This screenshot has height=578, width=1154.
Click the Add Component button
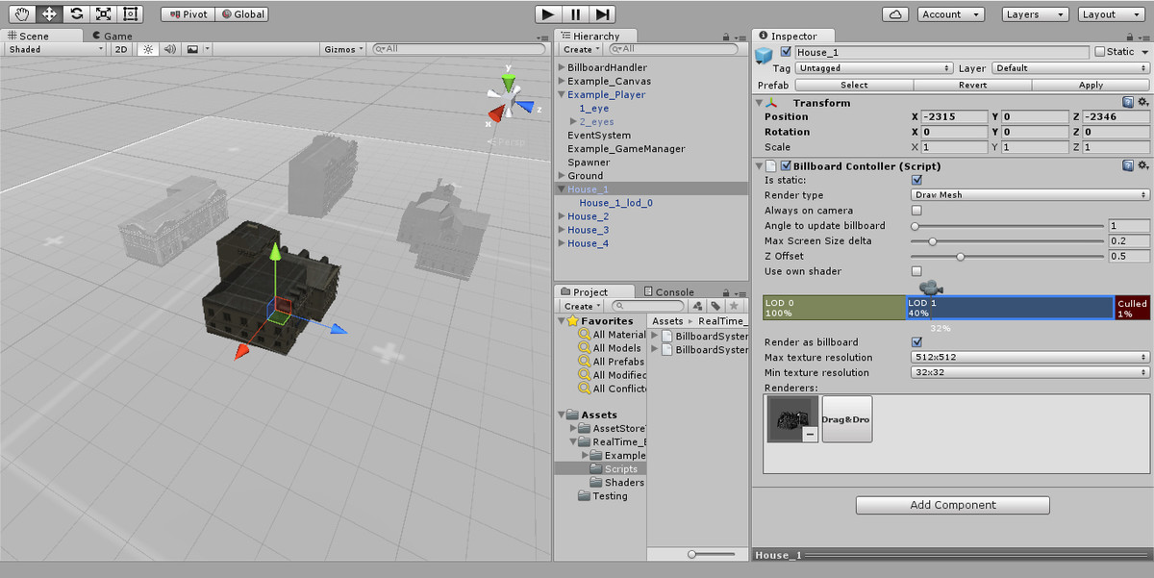pos(952,505)
